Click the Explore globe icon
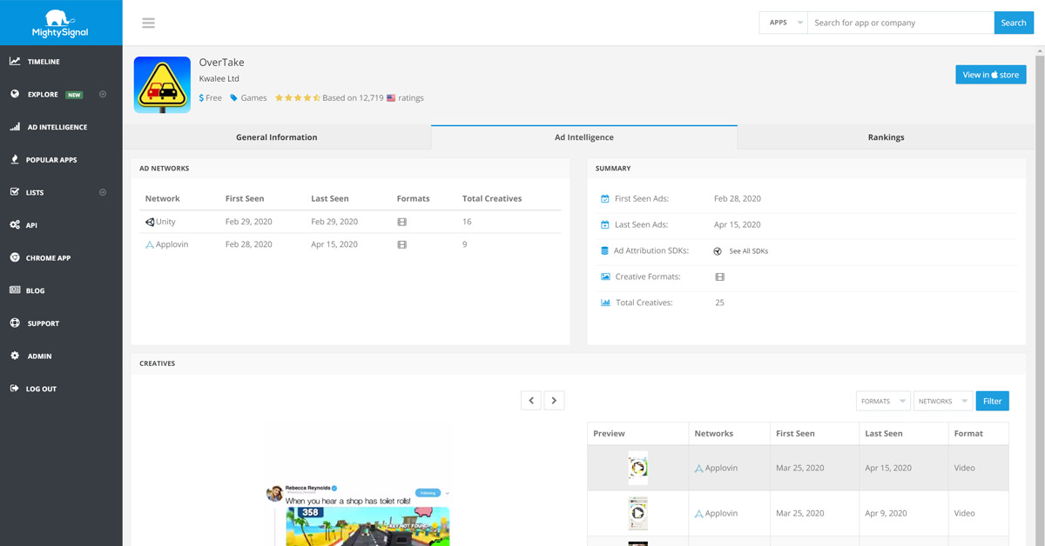This screenshot has width=1045, height=546. tap(15, 94)
